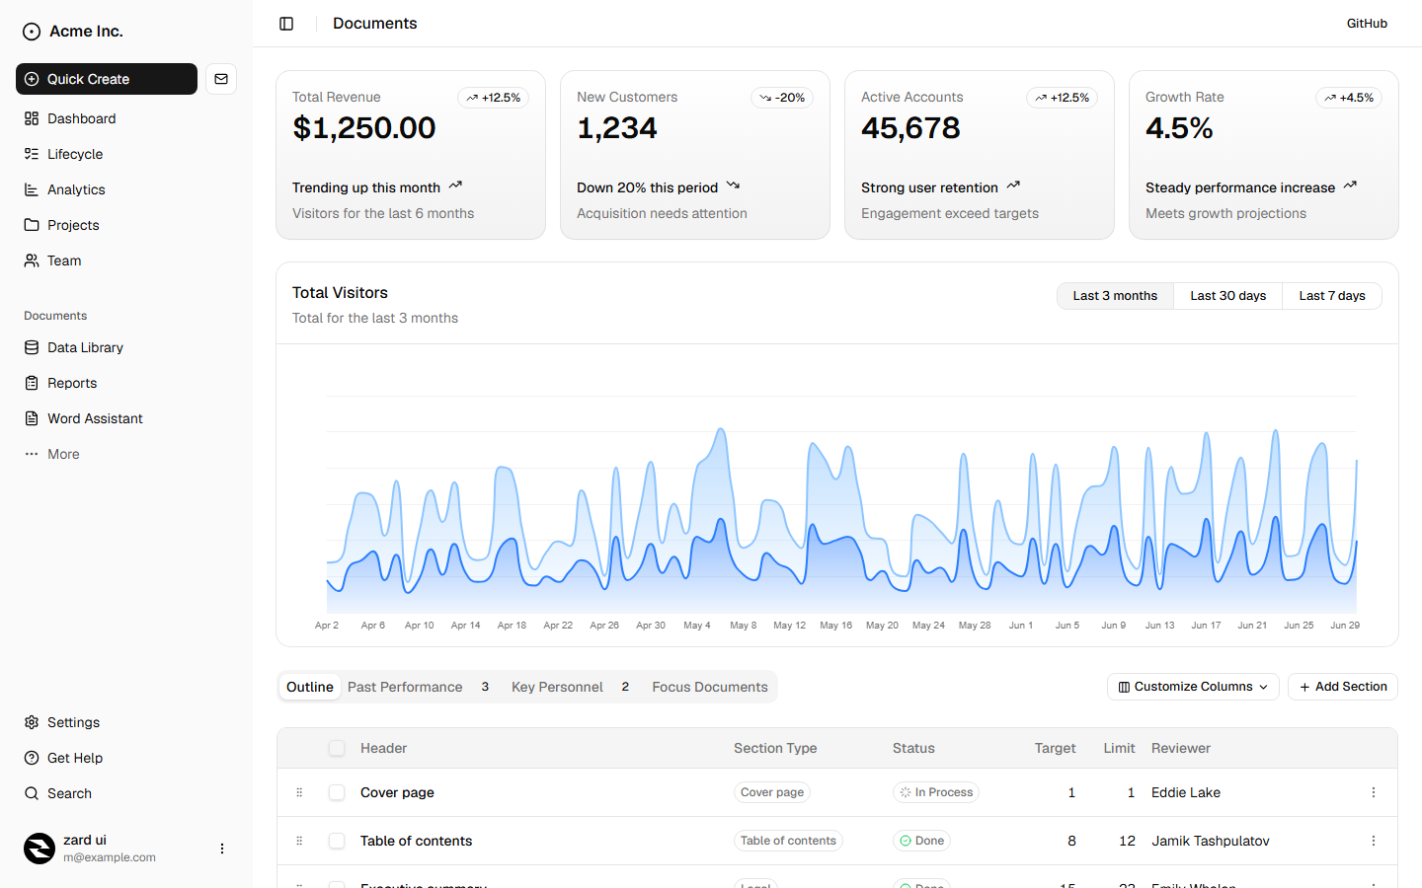Open user menu dots beside zard ui
Image resolution: width=1422 pixels, height=888 pixels.
(x=222, y=849)
